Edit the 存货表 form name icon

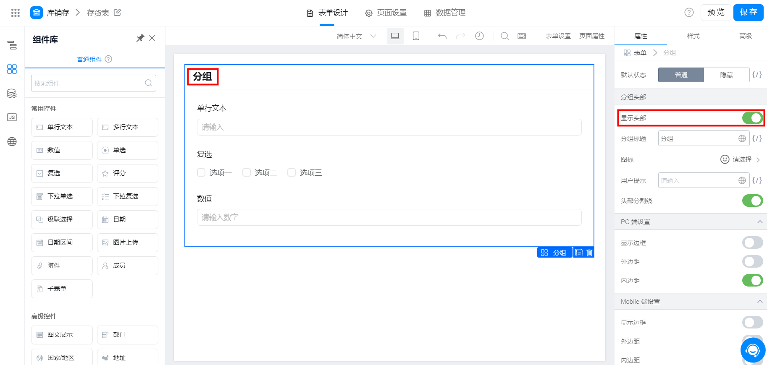(x=118, y=13)
